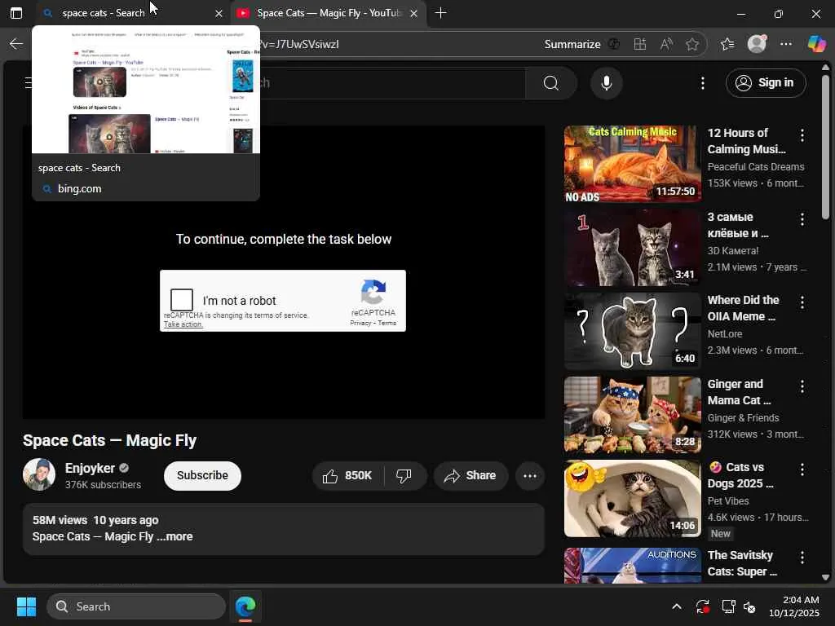The image size is (835, 626).
Task: Open Where Did the OIIA Meme thumbnail
Action: tap(633, 331)
